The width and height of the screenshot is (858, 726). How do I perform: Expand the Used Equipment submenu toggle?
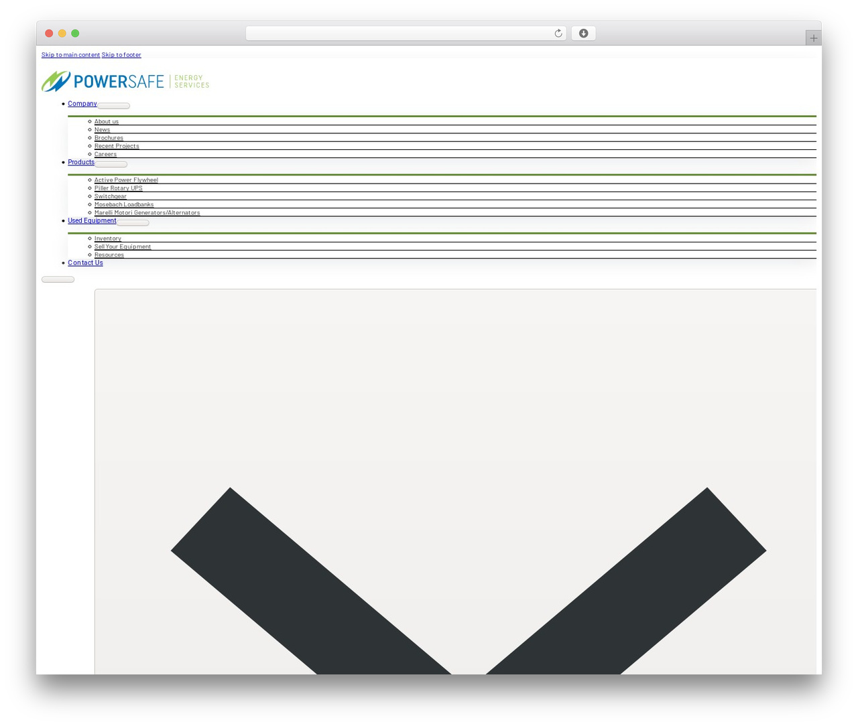pos(133,222)
